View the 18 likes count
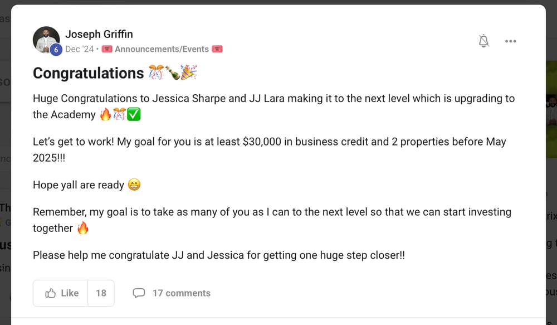This screenshot has height=325, width=557. click(101, 293)
